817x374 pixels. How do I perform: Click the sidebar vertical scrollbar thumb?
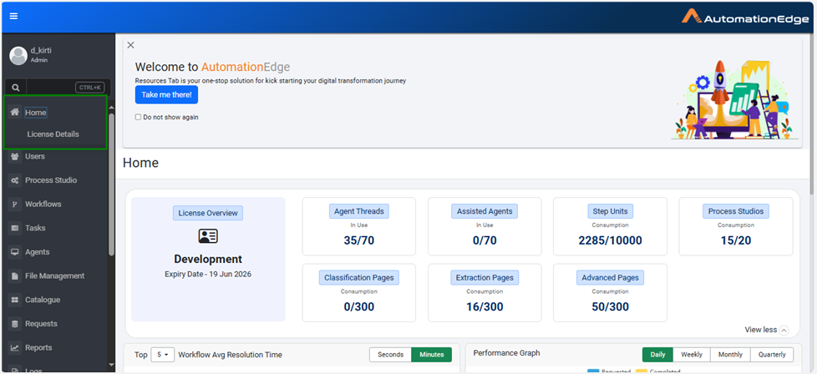[x=111, y=184]
